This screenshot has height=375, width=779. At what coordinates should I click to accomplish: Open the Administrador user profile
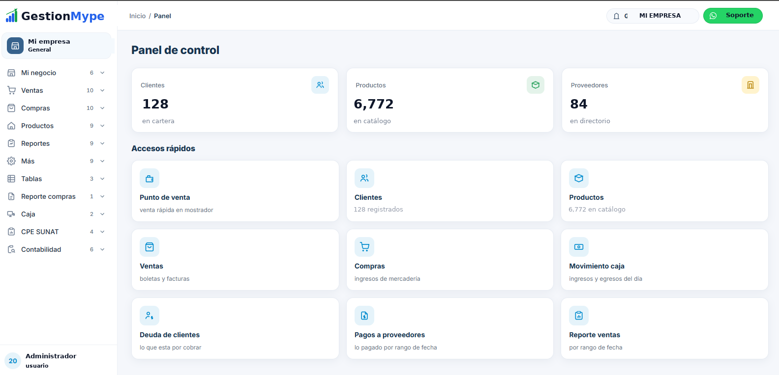pos(58,360)
